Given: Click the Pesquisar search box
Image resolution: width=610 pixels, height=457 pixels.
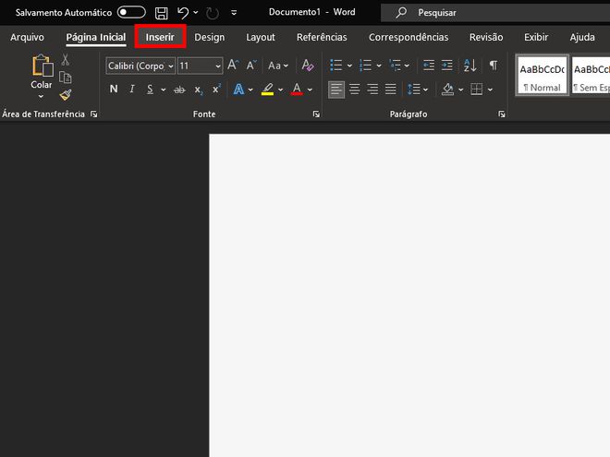Looking at the screenshot, I should tap(494, 12).
